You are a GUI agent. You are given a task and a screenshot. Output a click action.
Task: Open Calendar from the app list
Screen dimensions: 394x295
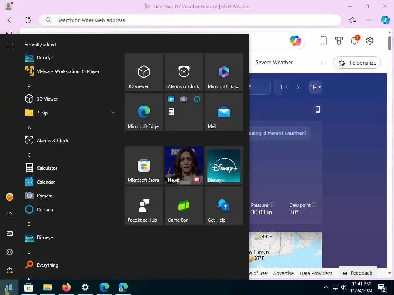[x=70, y=182]
